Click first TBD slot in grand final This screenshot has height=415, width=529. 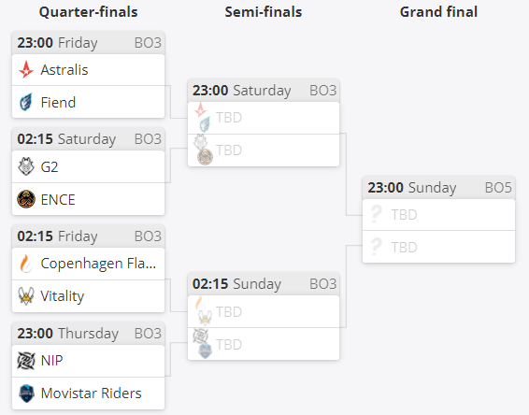(438, 215)
